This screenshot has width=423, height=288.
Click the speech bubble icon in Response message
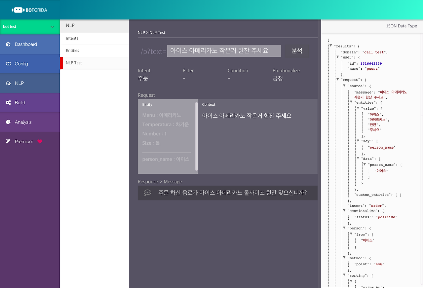coord(148,193)
